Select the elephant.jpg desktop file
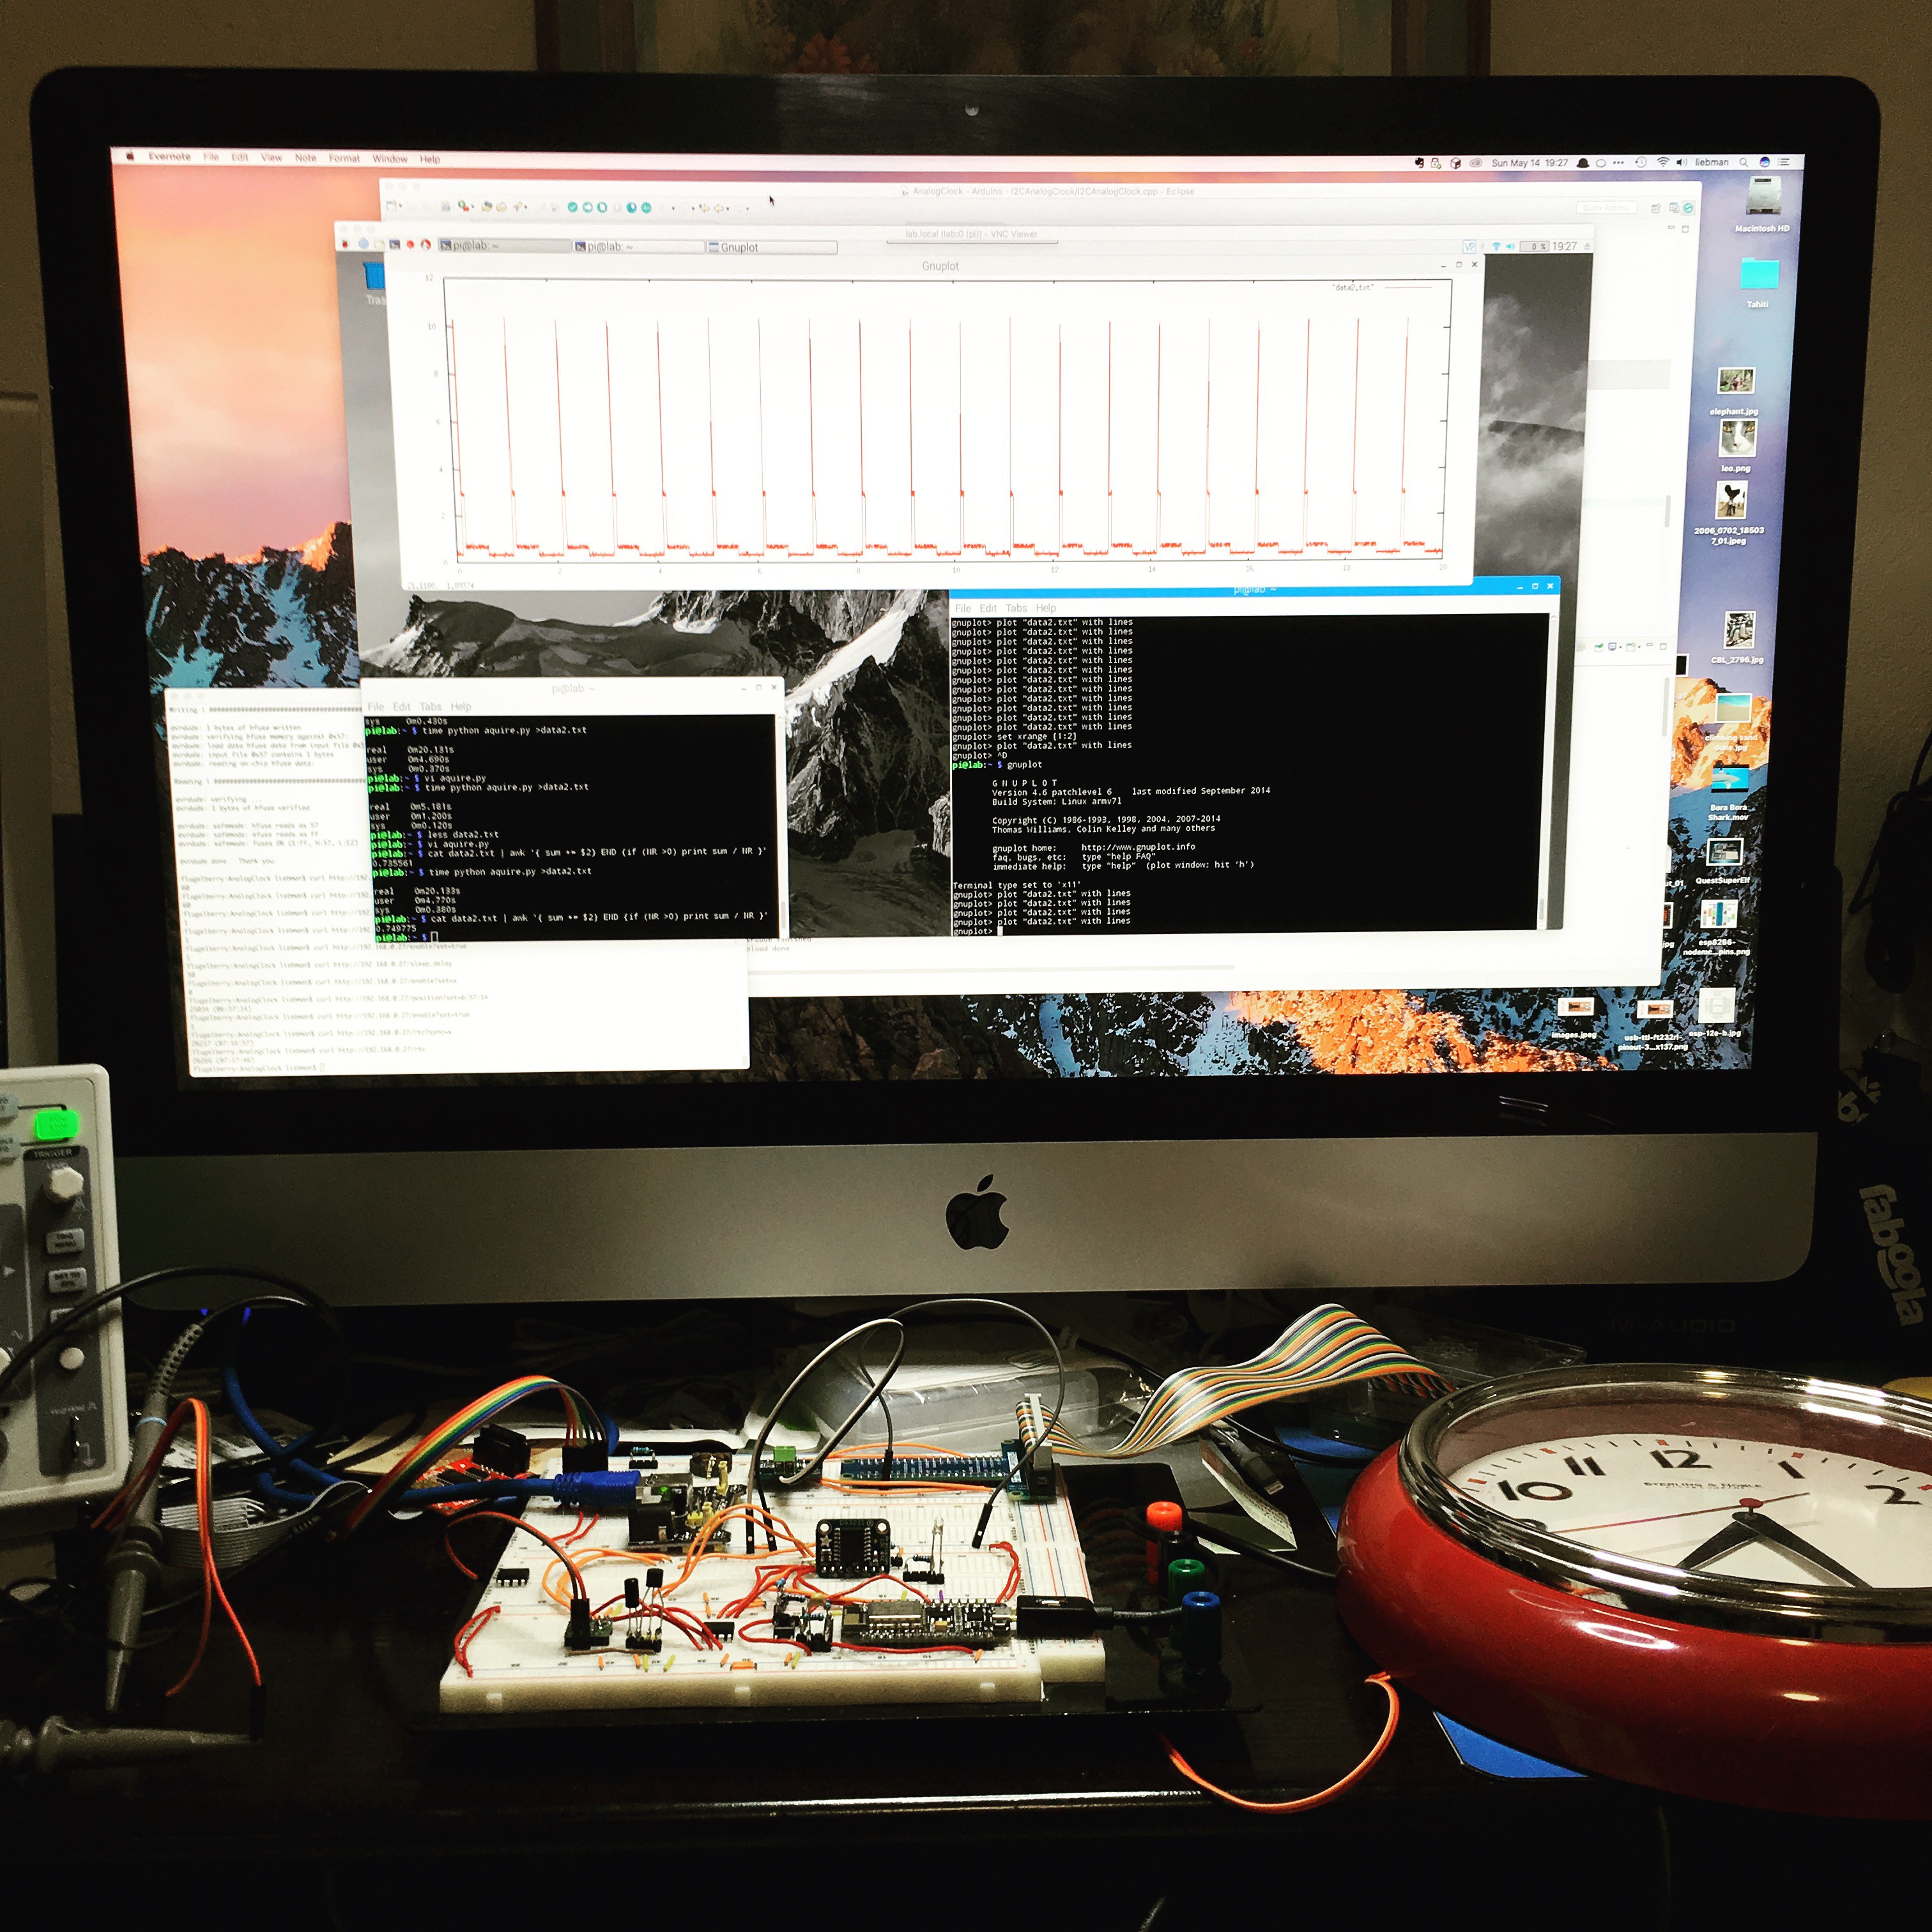The height and width of the screenshot is (1932, 1932). coord(1735,390)
